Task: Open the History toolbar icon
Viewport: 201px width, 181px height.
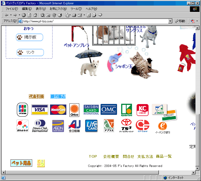Action: (60, 15)
